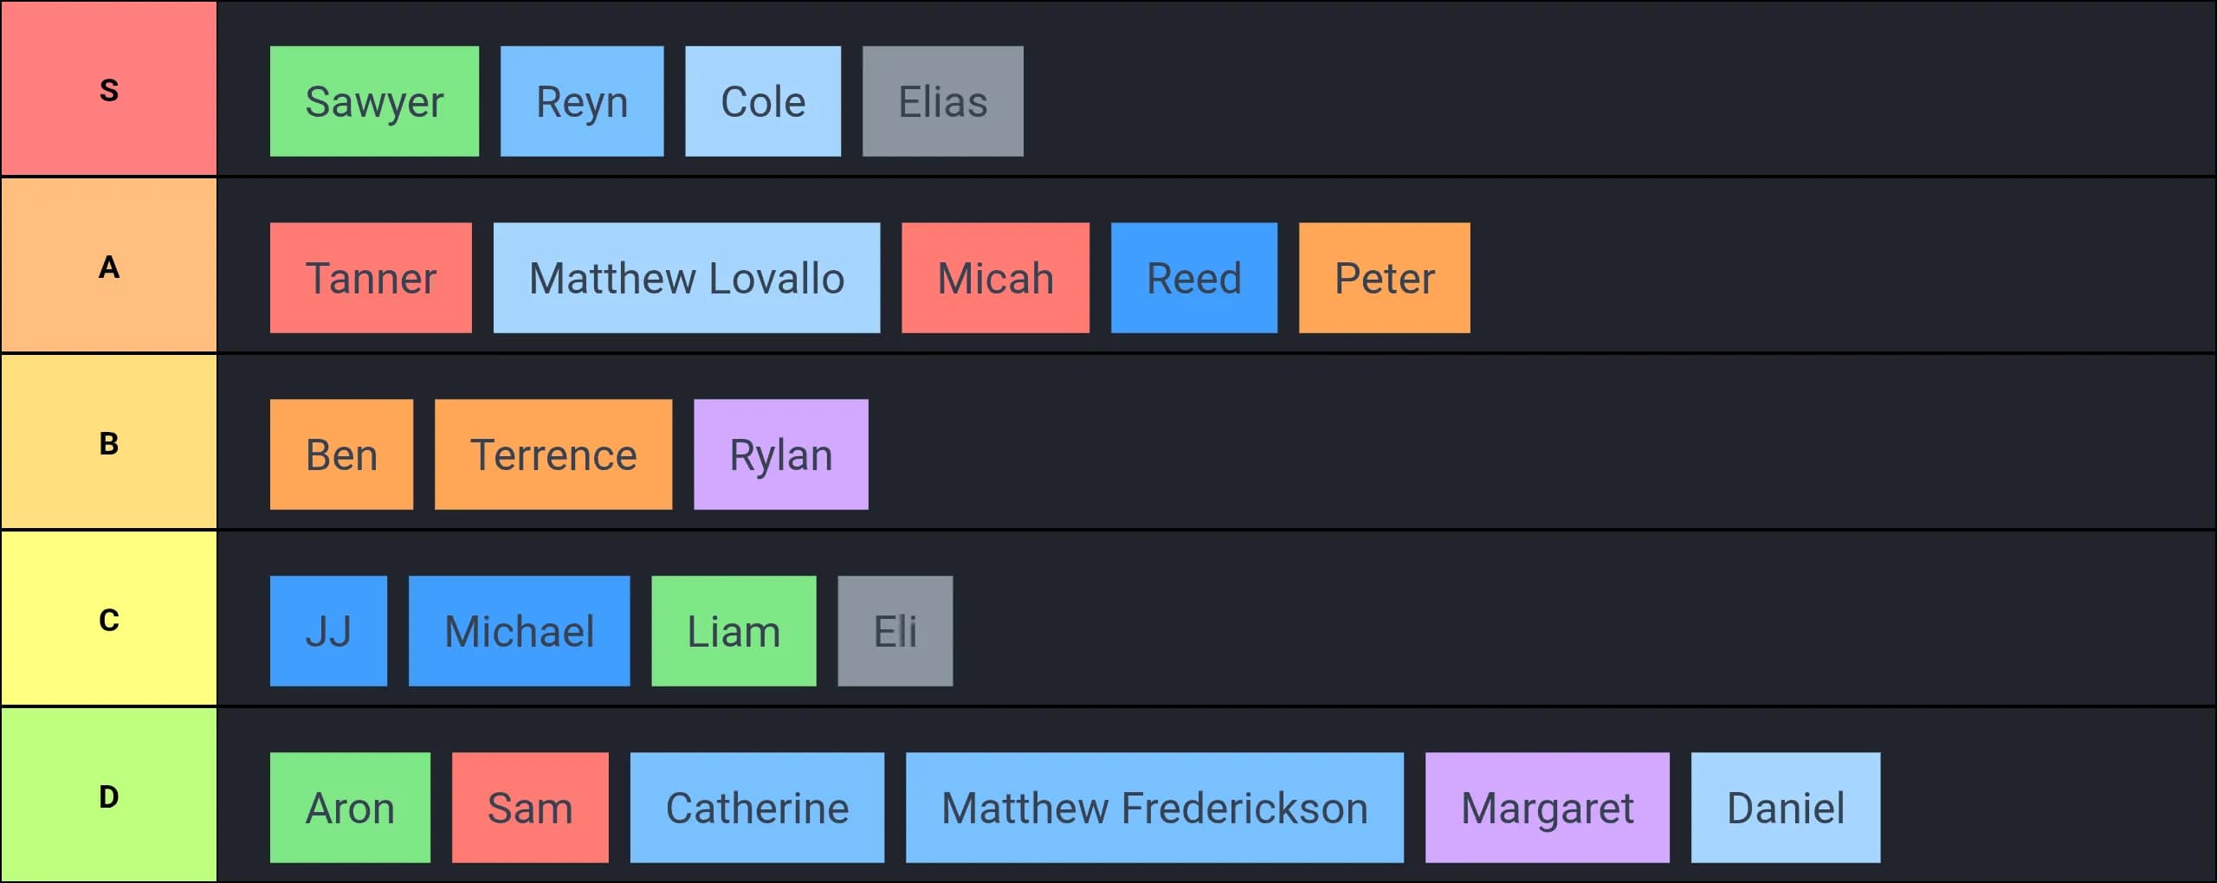Select the Terrence tile
The width and height of the screenshot is (2217, 883).
click(553, 454)
